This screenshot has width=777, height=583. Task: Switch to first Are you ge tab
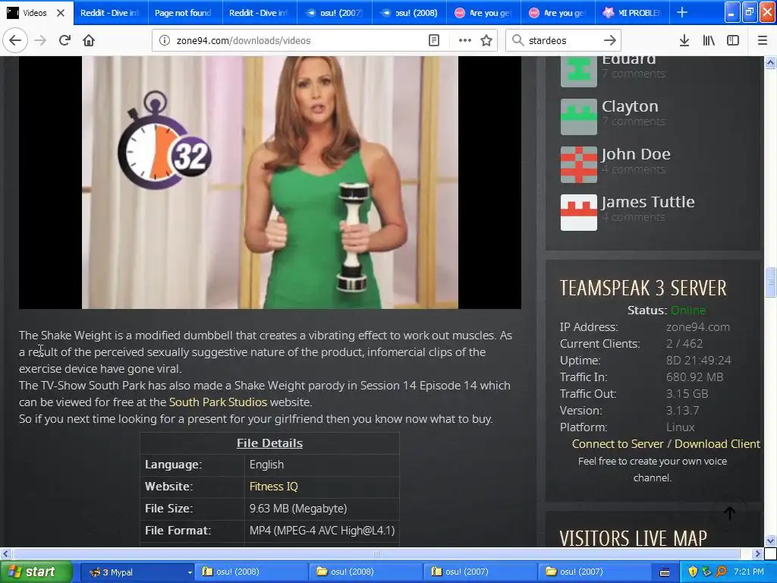pyautogui.click(x=483, y=13)
